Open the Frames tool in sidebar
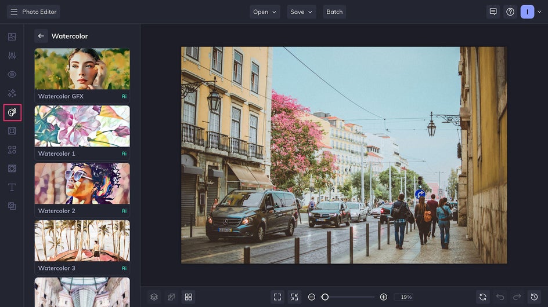Screen dimensions: 548x307 [x=12, y=131]
